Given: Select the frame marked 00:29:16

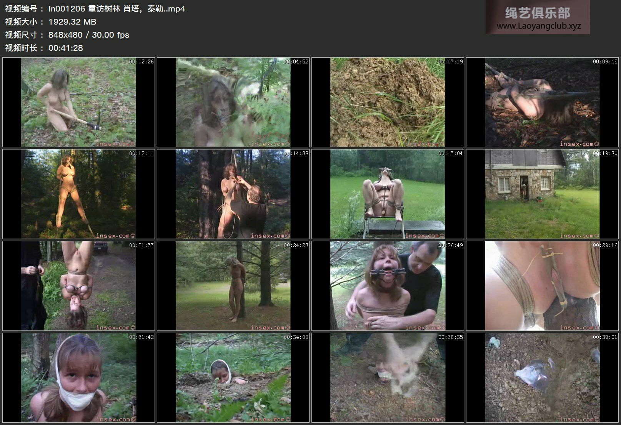Looking at the screenshot, I should (542, 286).
